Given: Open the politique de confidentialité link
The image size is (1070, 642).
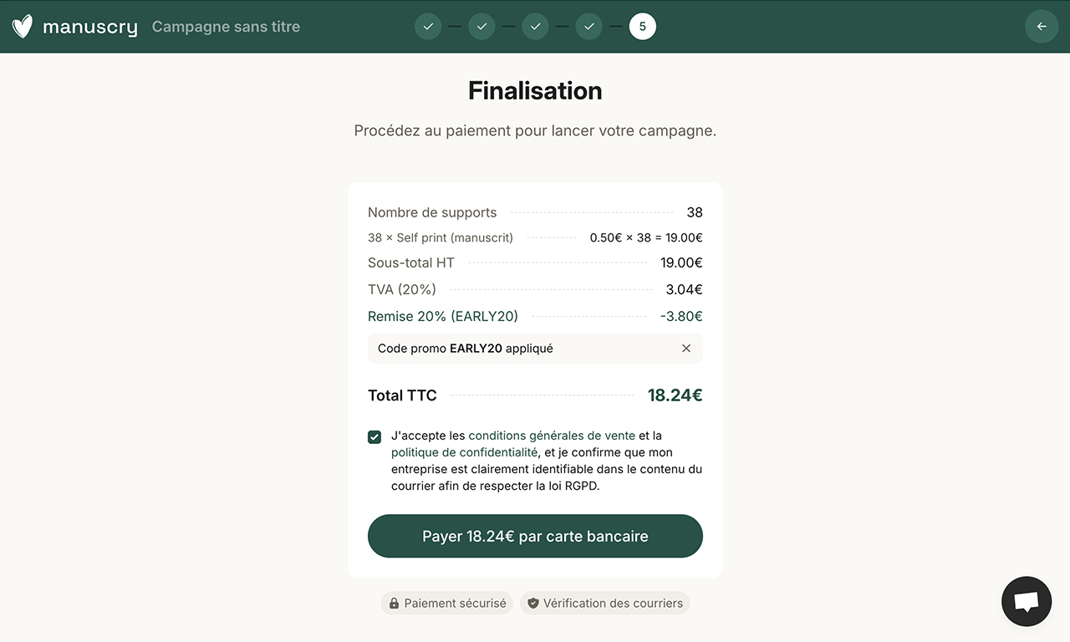Looking at the screenshot, I should (x=464, y=452).
